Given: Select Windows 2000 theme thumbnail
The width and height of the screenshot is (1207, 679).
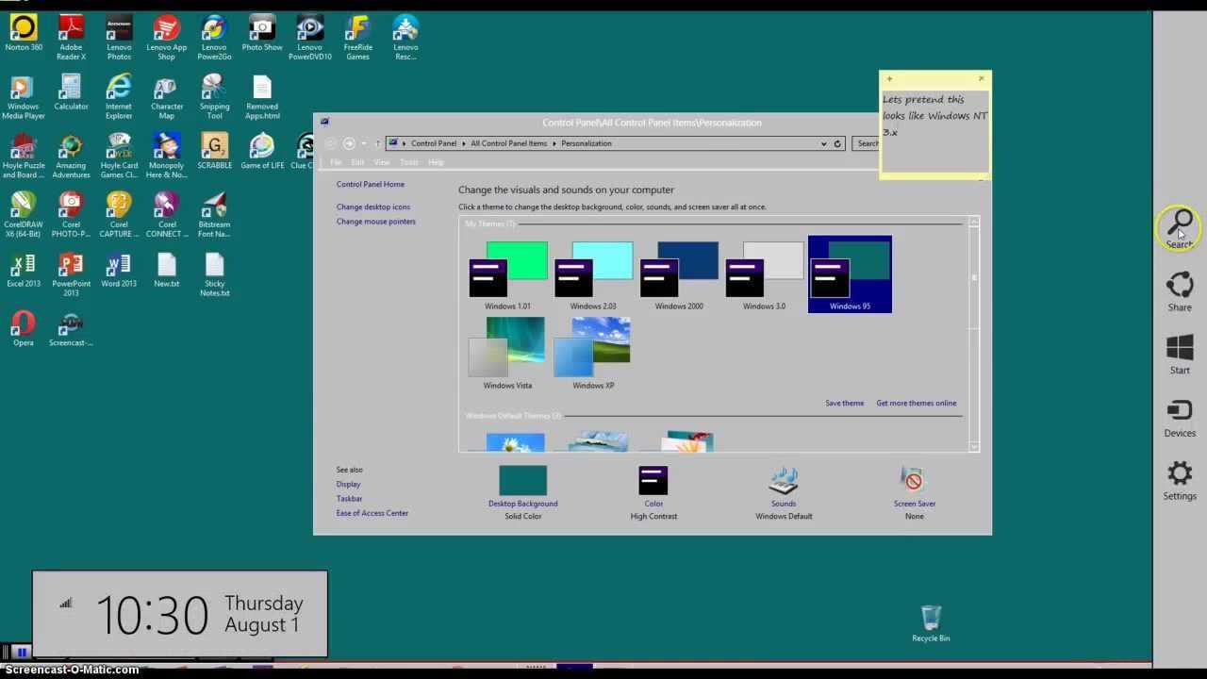Looking at the screenshot, I should pyautogui.click(x=679, y=275).
